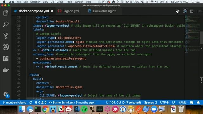
Task: Open the Debug view in the activity bar
Action: pyautogui.click(x=6, y=47)
